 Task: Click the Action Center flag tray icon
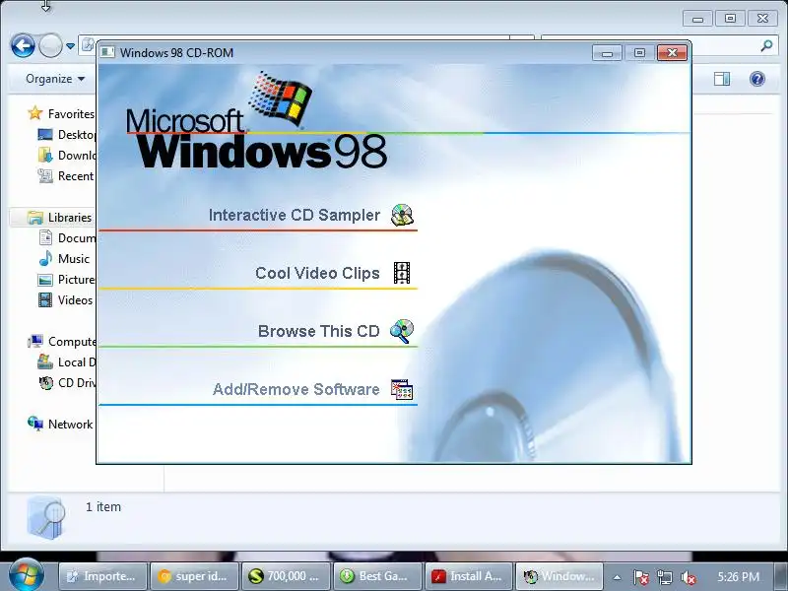[640, 577]
